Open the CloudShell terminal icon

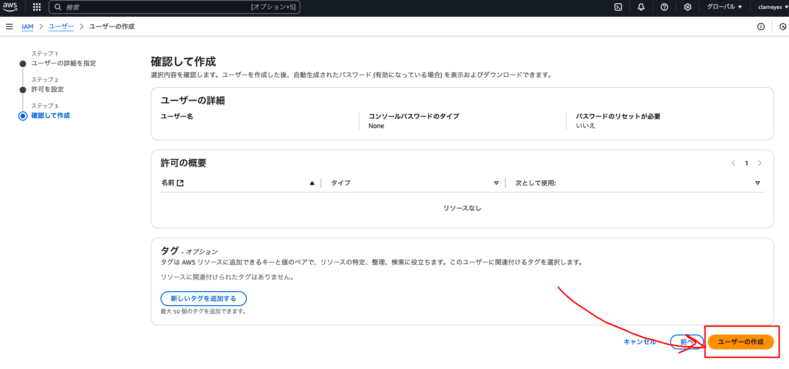(x=618, y=7)
